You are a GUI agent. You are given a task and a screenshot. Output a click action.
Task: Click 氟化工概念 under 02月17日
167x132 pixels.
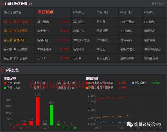(104, 58)
